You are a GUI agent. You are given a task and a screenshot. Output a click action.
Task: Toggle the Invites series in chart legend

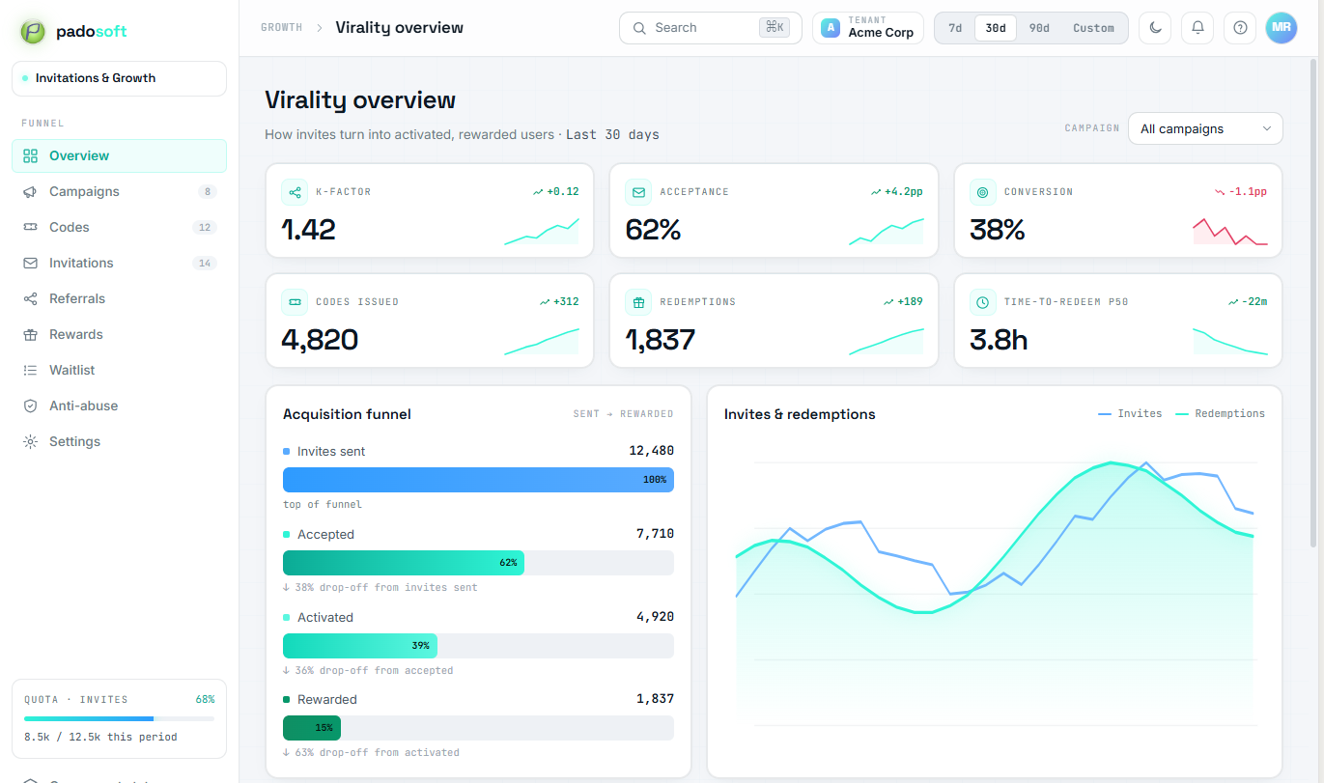click(x=1130, y=413)
